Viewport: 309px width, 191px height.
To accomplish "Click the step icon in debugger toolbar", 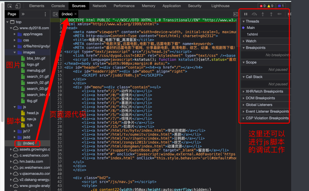I will tap(279, 14).
